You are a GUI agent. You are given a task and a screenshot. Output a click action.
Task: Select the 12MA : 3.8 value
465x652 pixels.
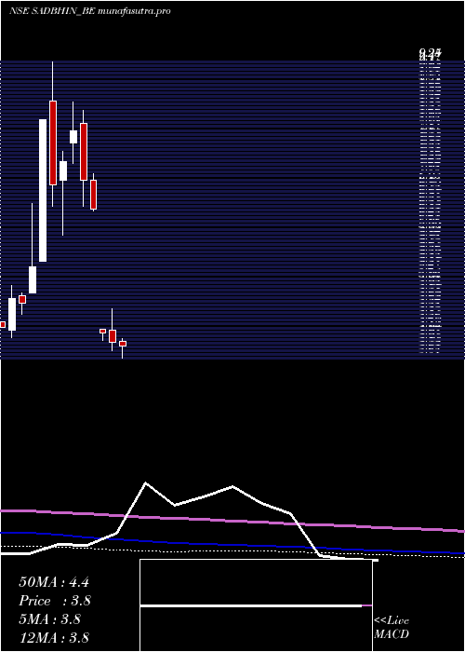(x=54, y=638)
